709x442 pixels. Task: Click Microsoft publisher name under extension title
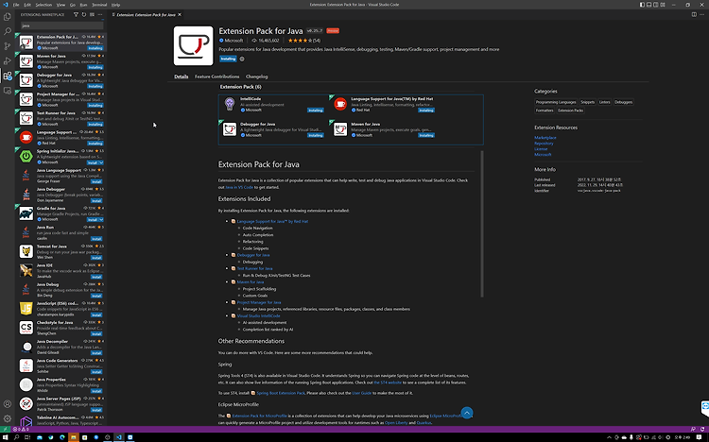233,41
